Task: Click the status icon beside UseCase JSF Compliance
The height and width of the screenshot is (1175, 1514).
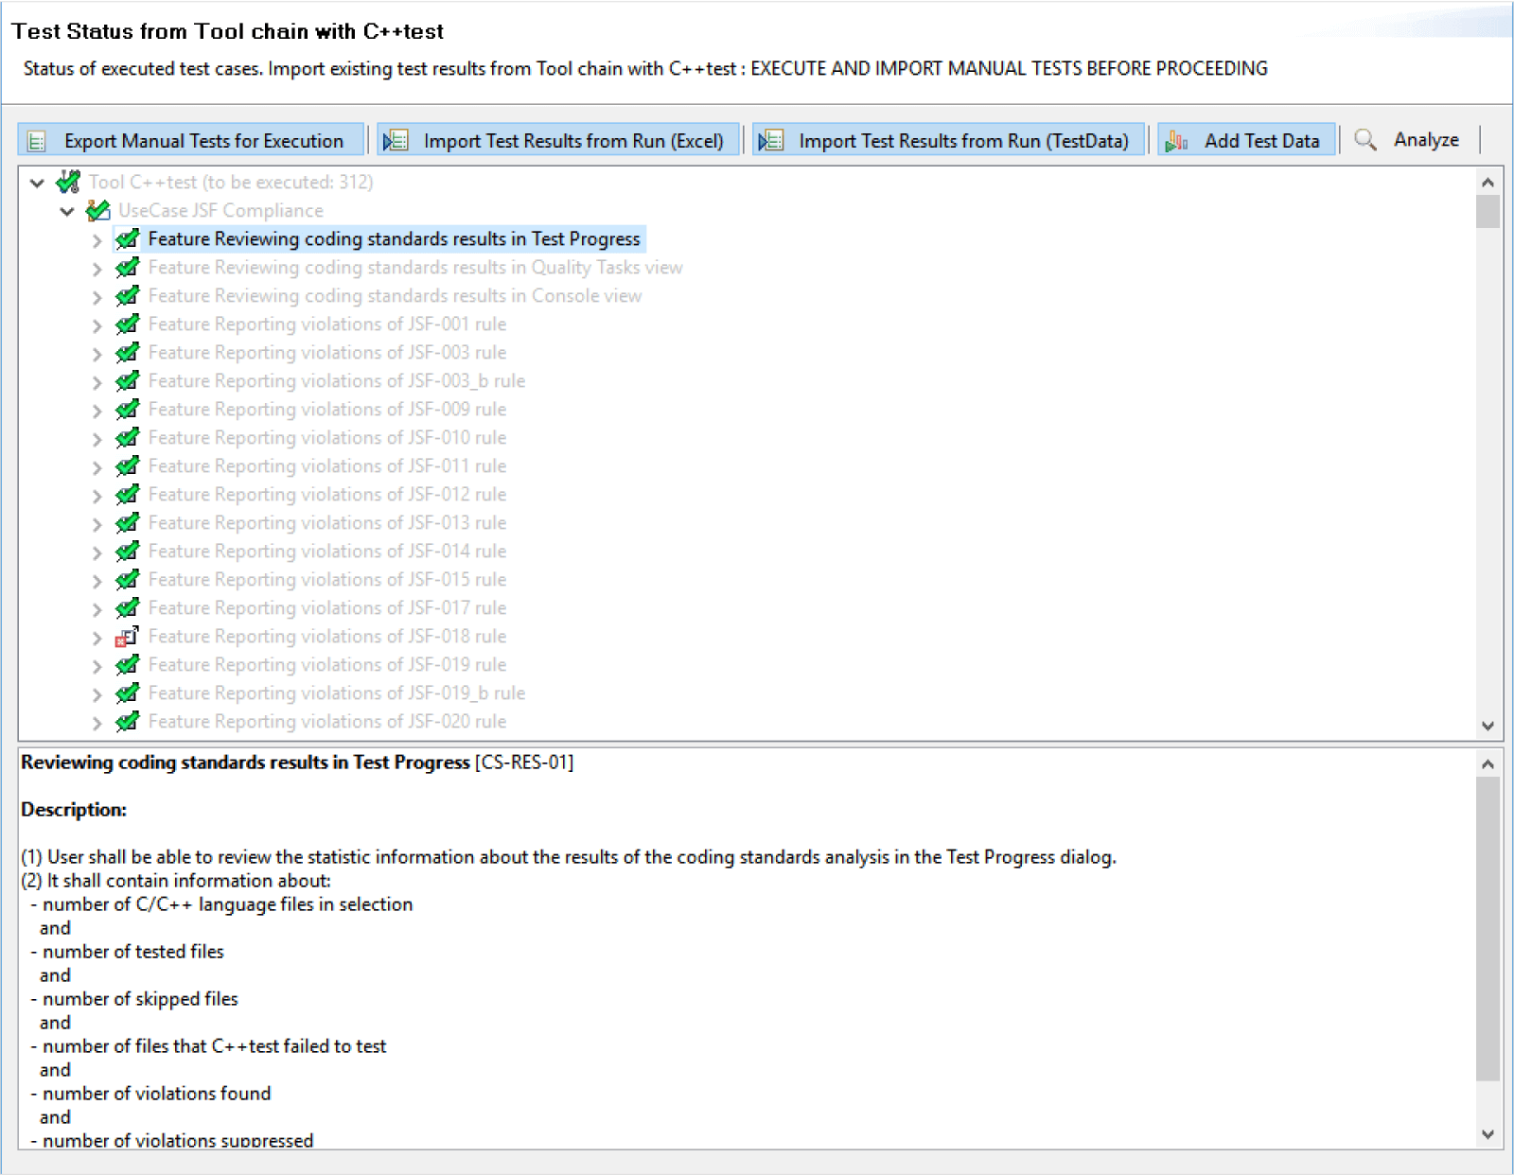Action: 97,210
